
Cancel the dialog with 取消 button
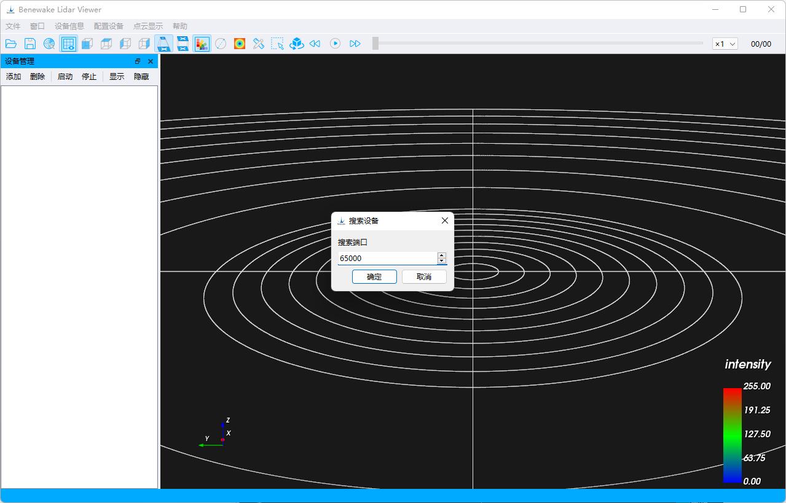(424, 277)
